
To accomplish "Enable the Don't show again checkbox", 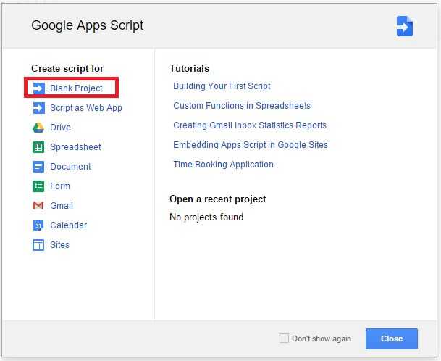I will click(x=284, y=339).
